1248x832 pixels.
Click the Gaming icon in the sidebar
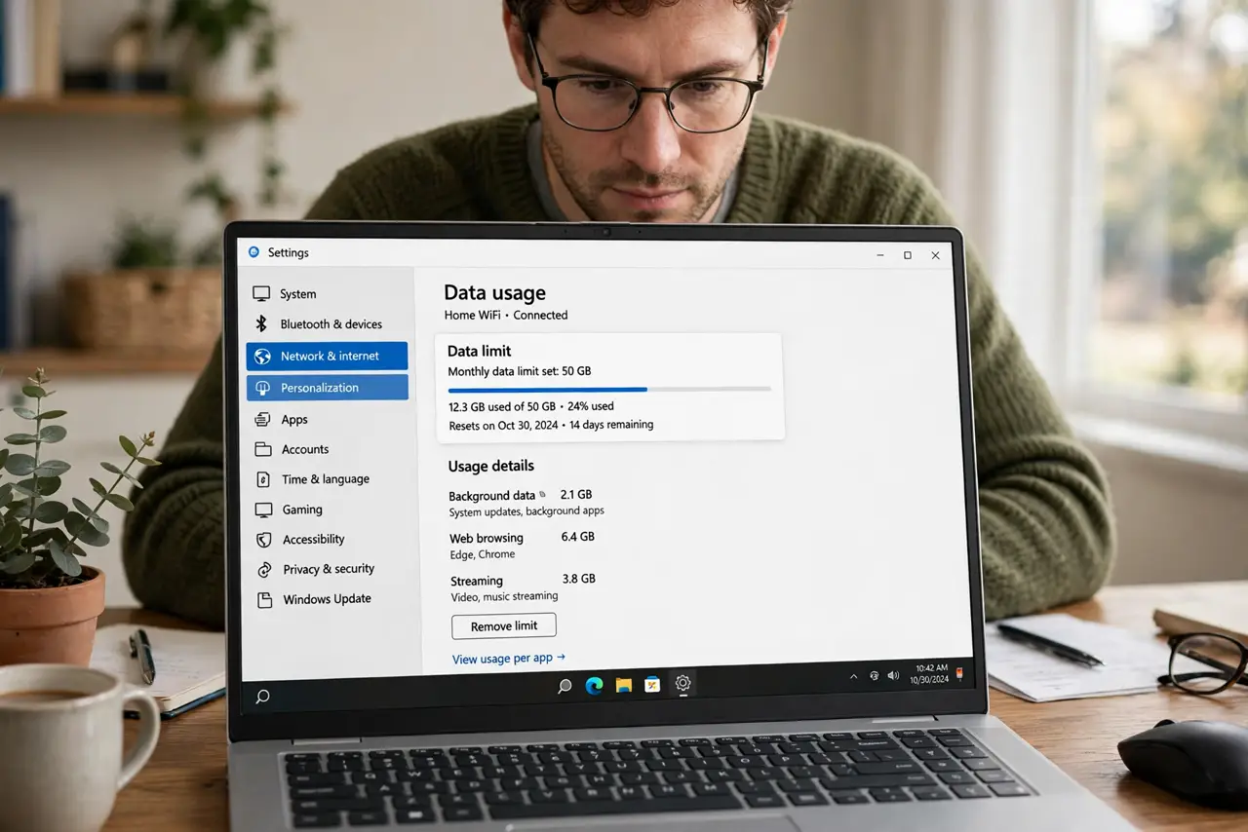[x=263, y=510]
